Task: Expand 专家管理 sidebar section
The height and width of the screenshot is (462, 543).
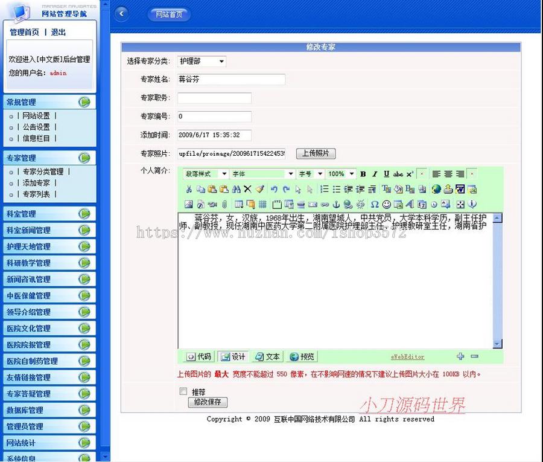Action: (x=49, y=158)
